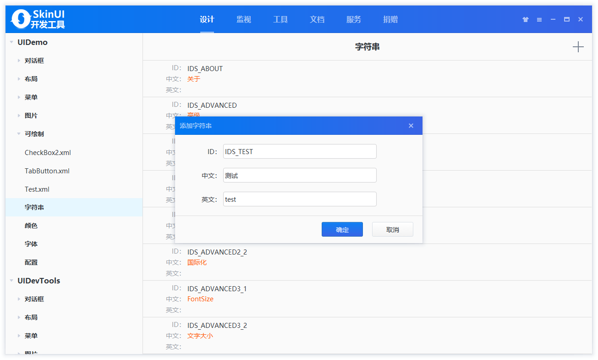This screenshot has width=598, height=360.
Task: Open the 捐赠 tab
Action: [390, 19]
